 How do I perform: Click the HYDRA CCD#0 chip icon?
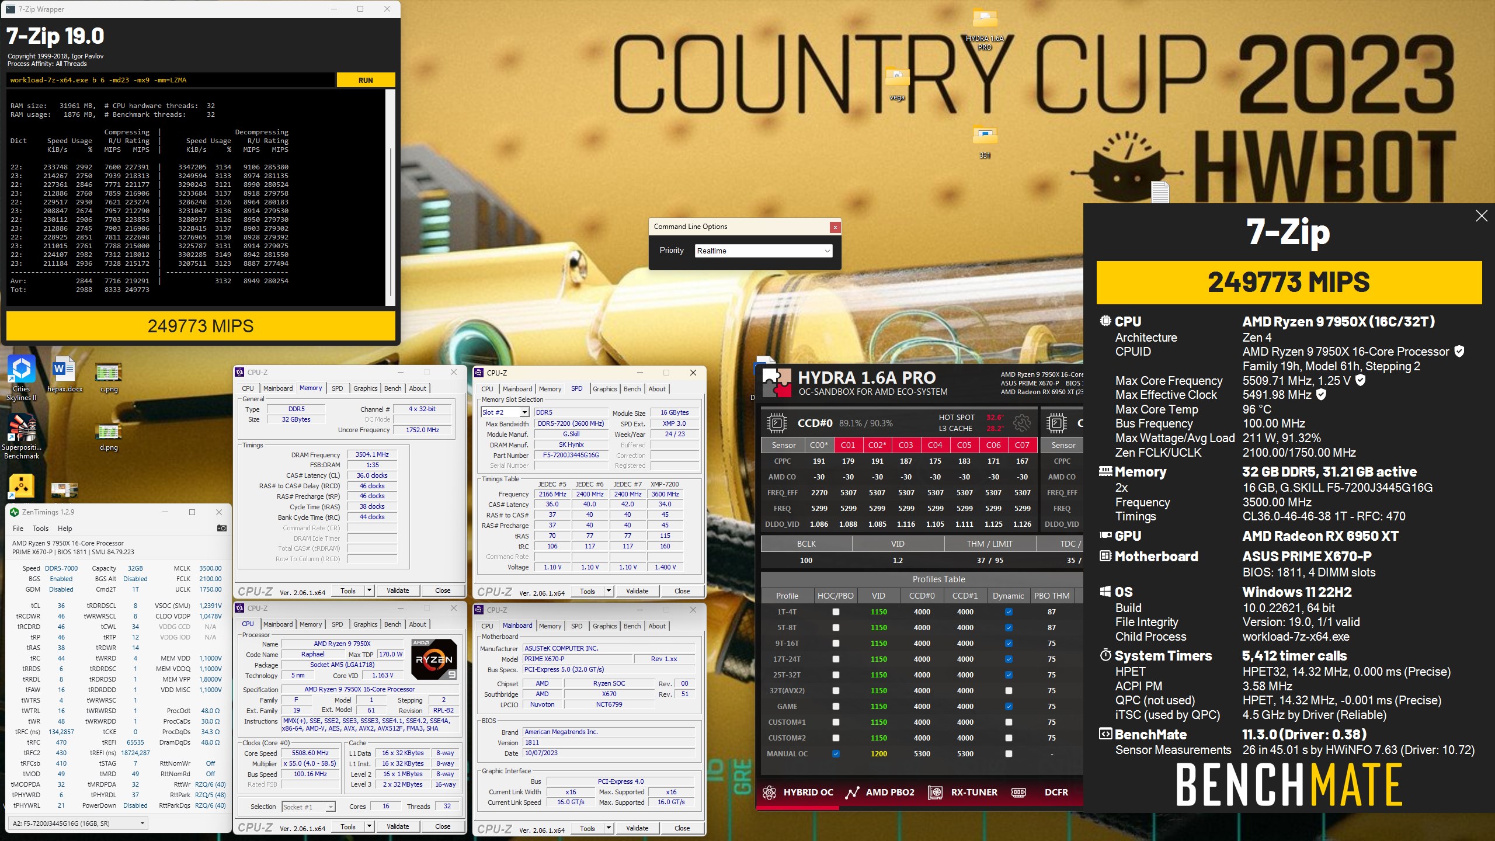coord(777,422)
